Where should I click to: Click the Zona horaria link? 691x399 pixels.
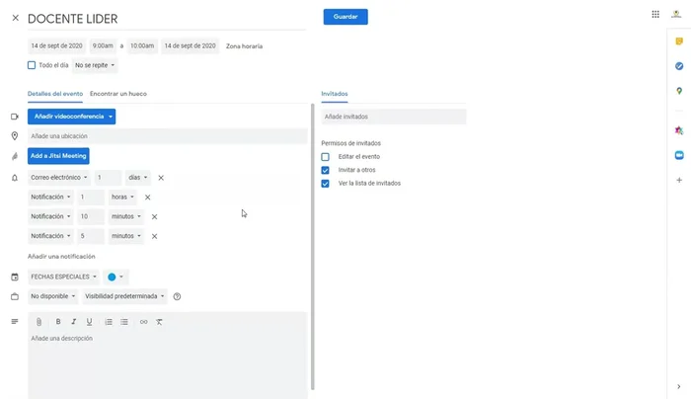244,45
